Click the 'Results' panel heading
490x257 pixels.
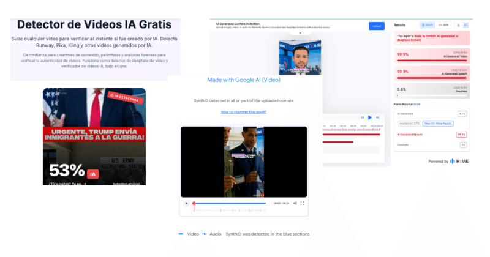point(399,25)
